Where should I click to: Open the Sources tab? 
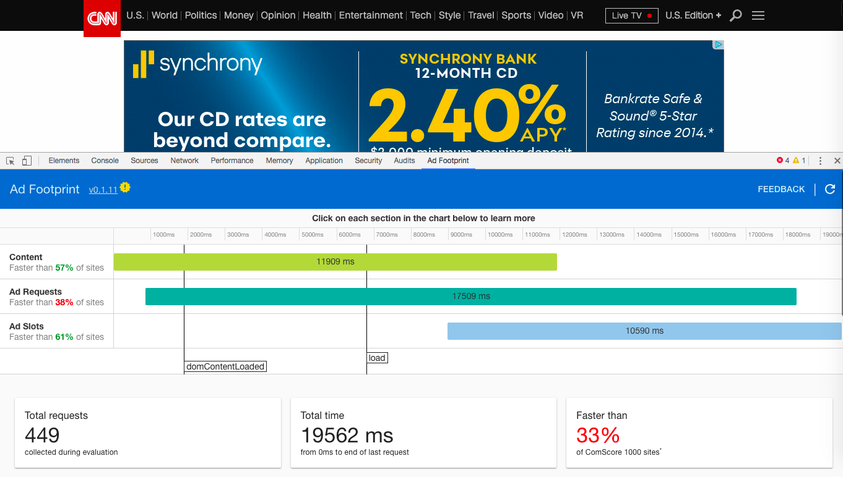point(144,161)
